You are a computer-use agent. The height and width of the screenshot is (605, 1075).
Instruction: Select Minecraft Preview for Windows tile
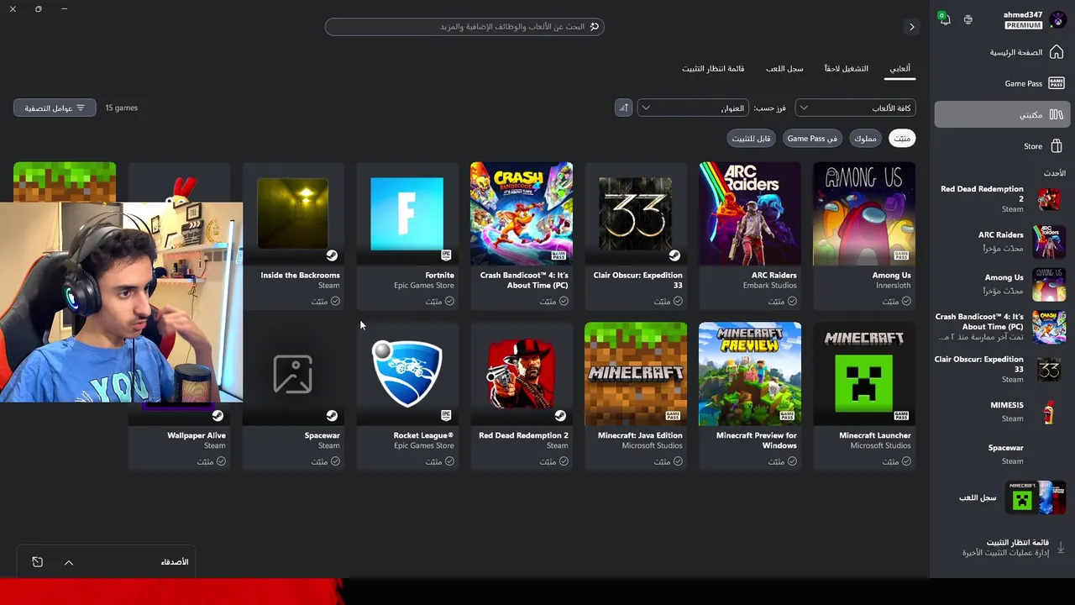coord(750,396)
